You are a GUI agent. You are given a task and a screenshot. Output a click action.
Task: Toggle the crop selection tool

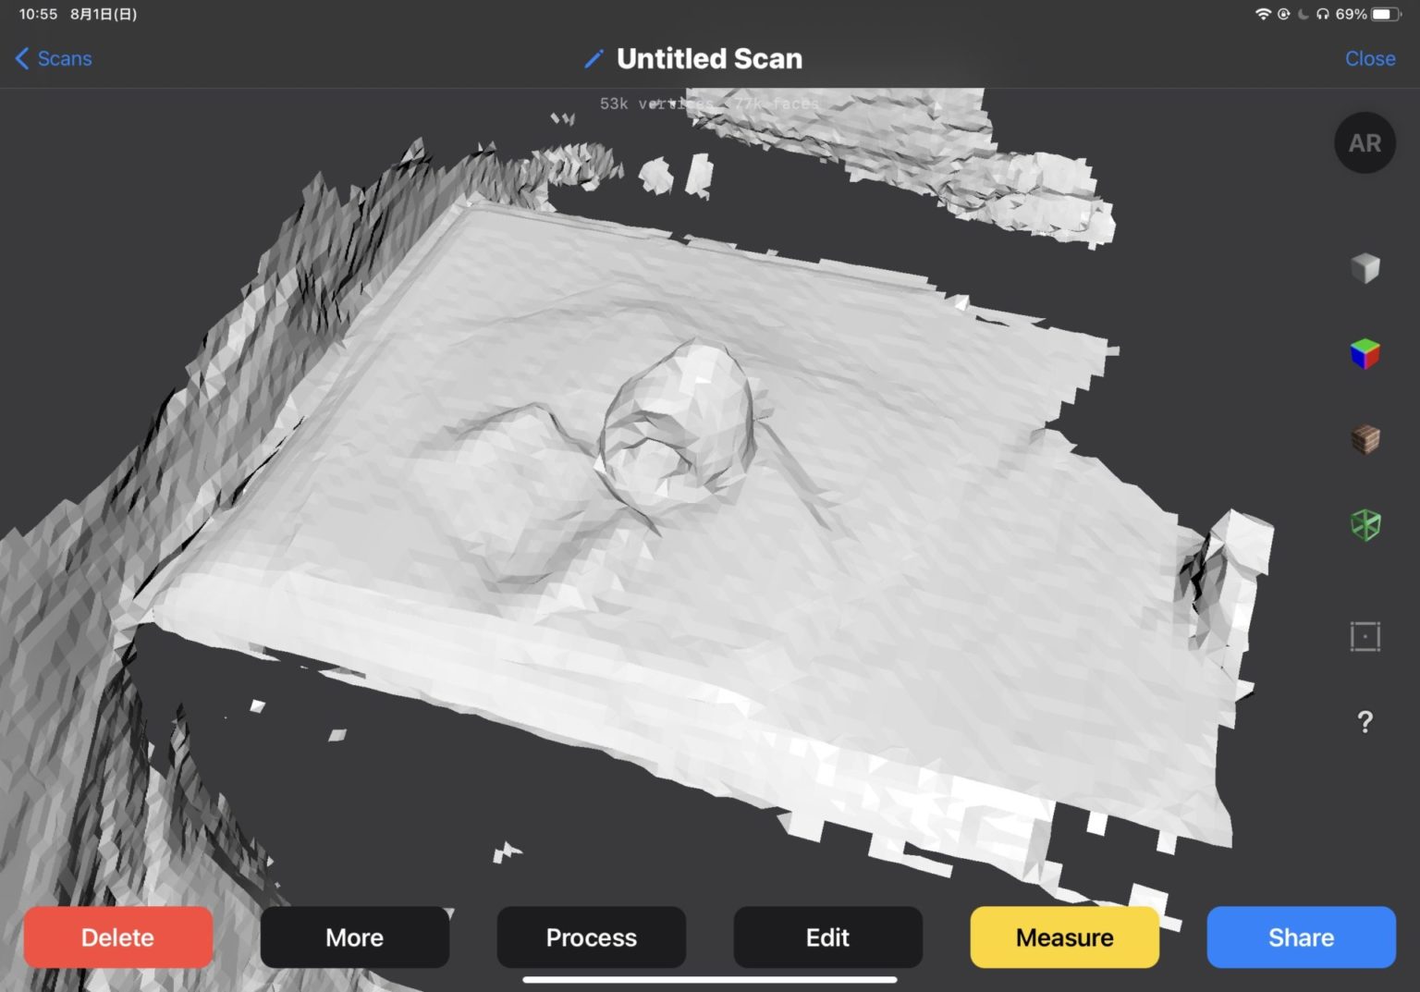1365,635
